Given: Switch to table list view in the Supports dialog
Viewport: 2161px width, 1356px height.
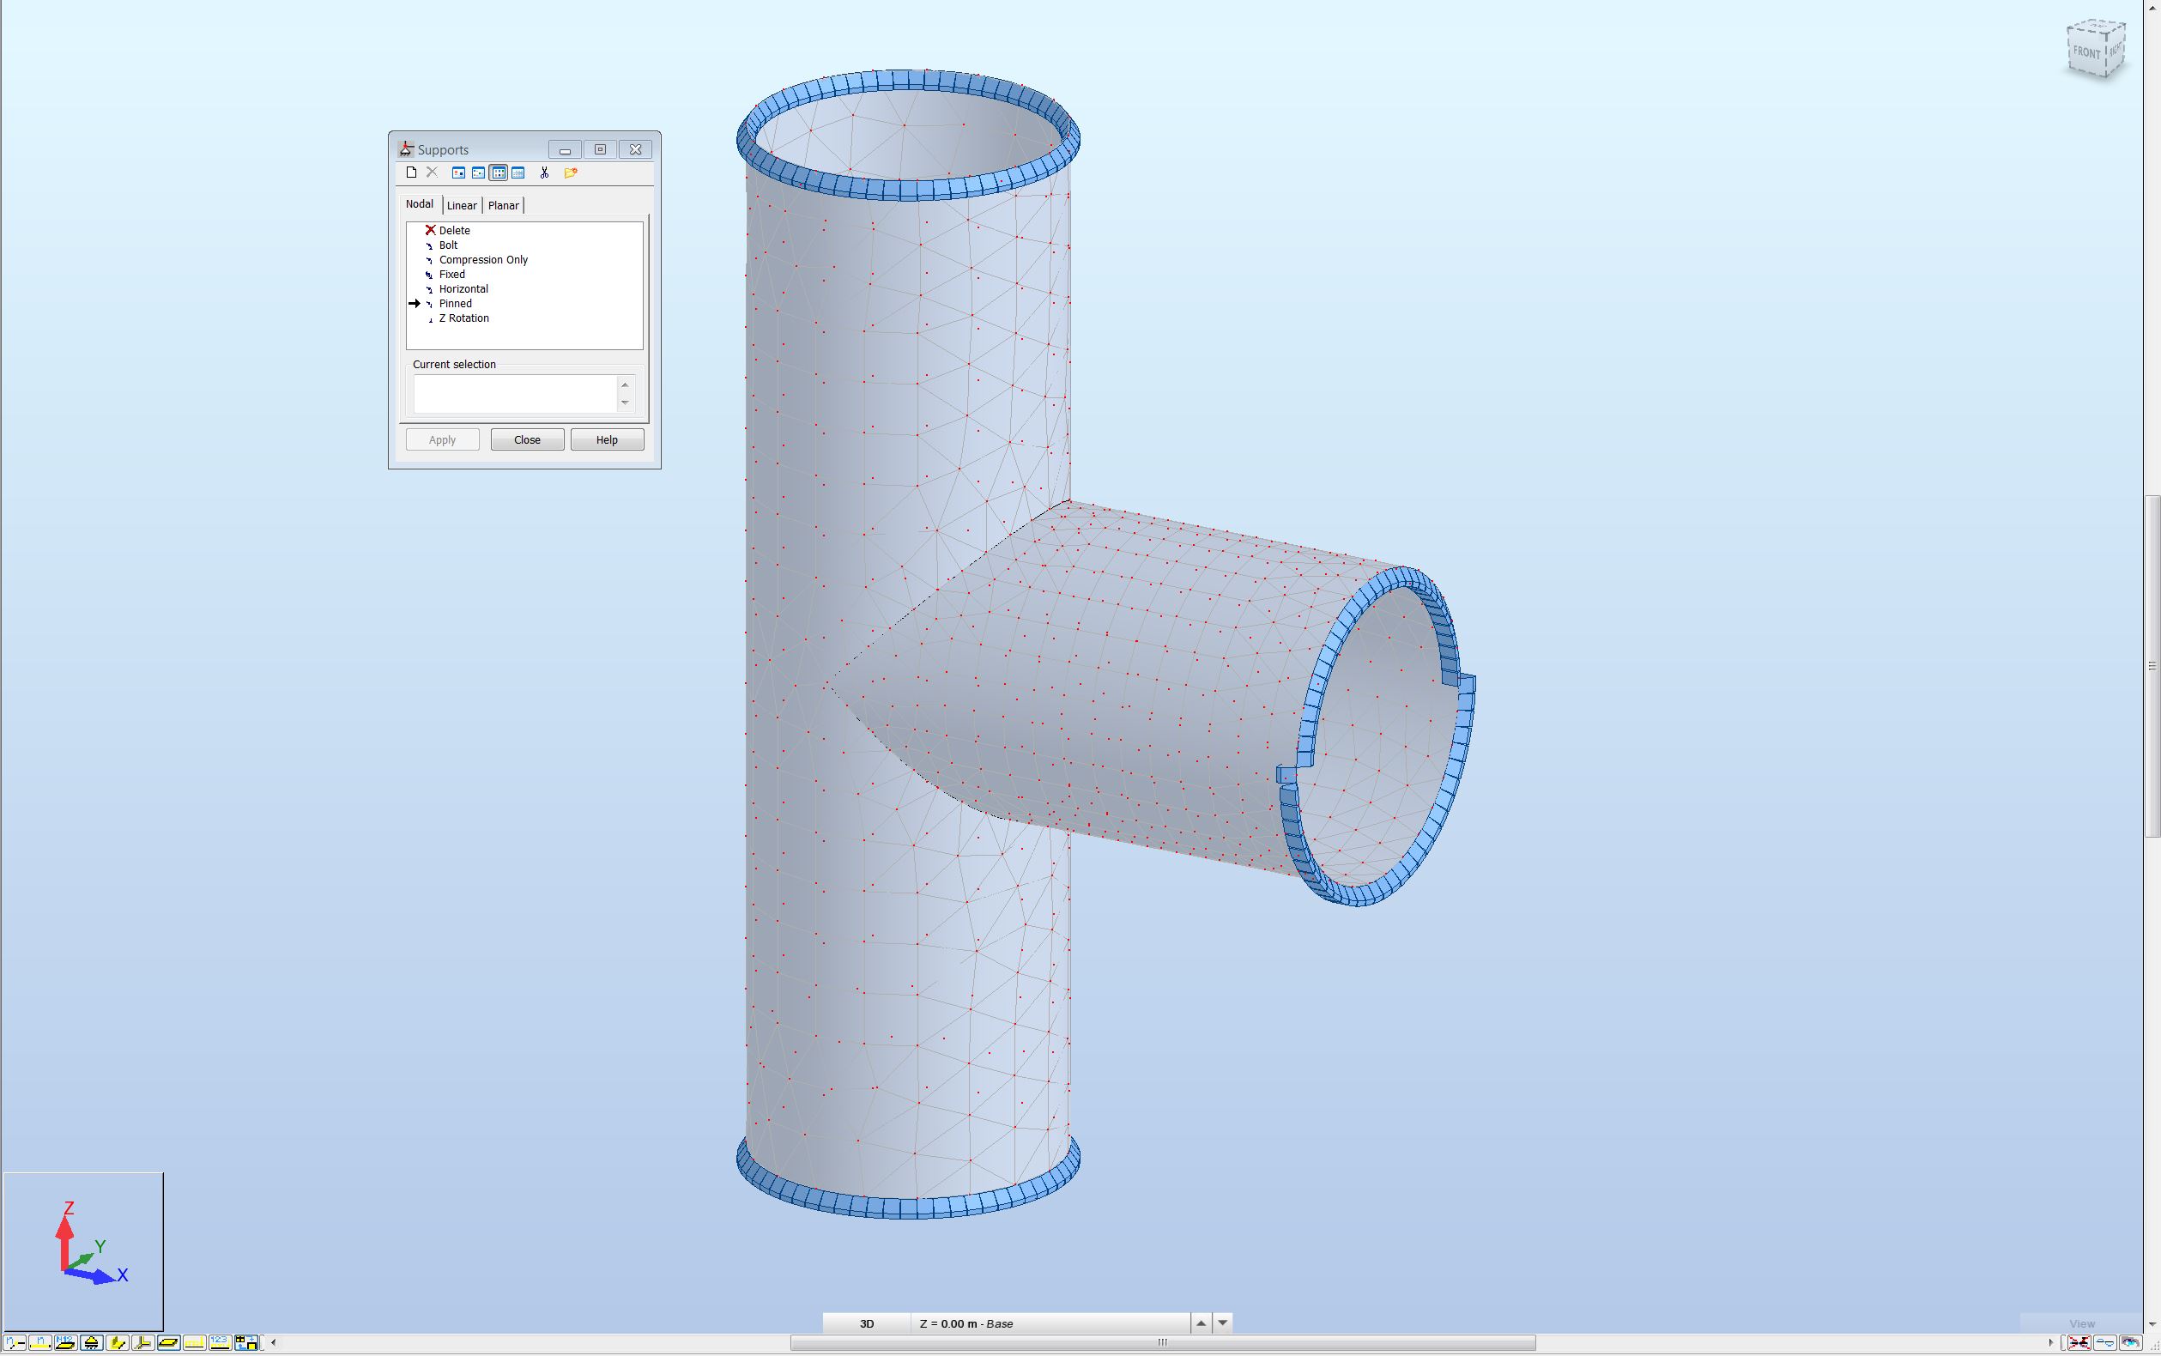Looking at the screenshot, I should [520, 173].
